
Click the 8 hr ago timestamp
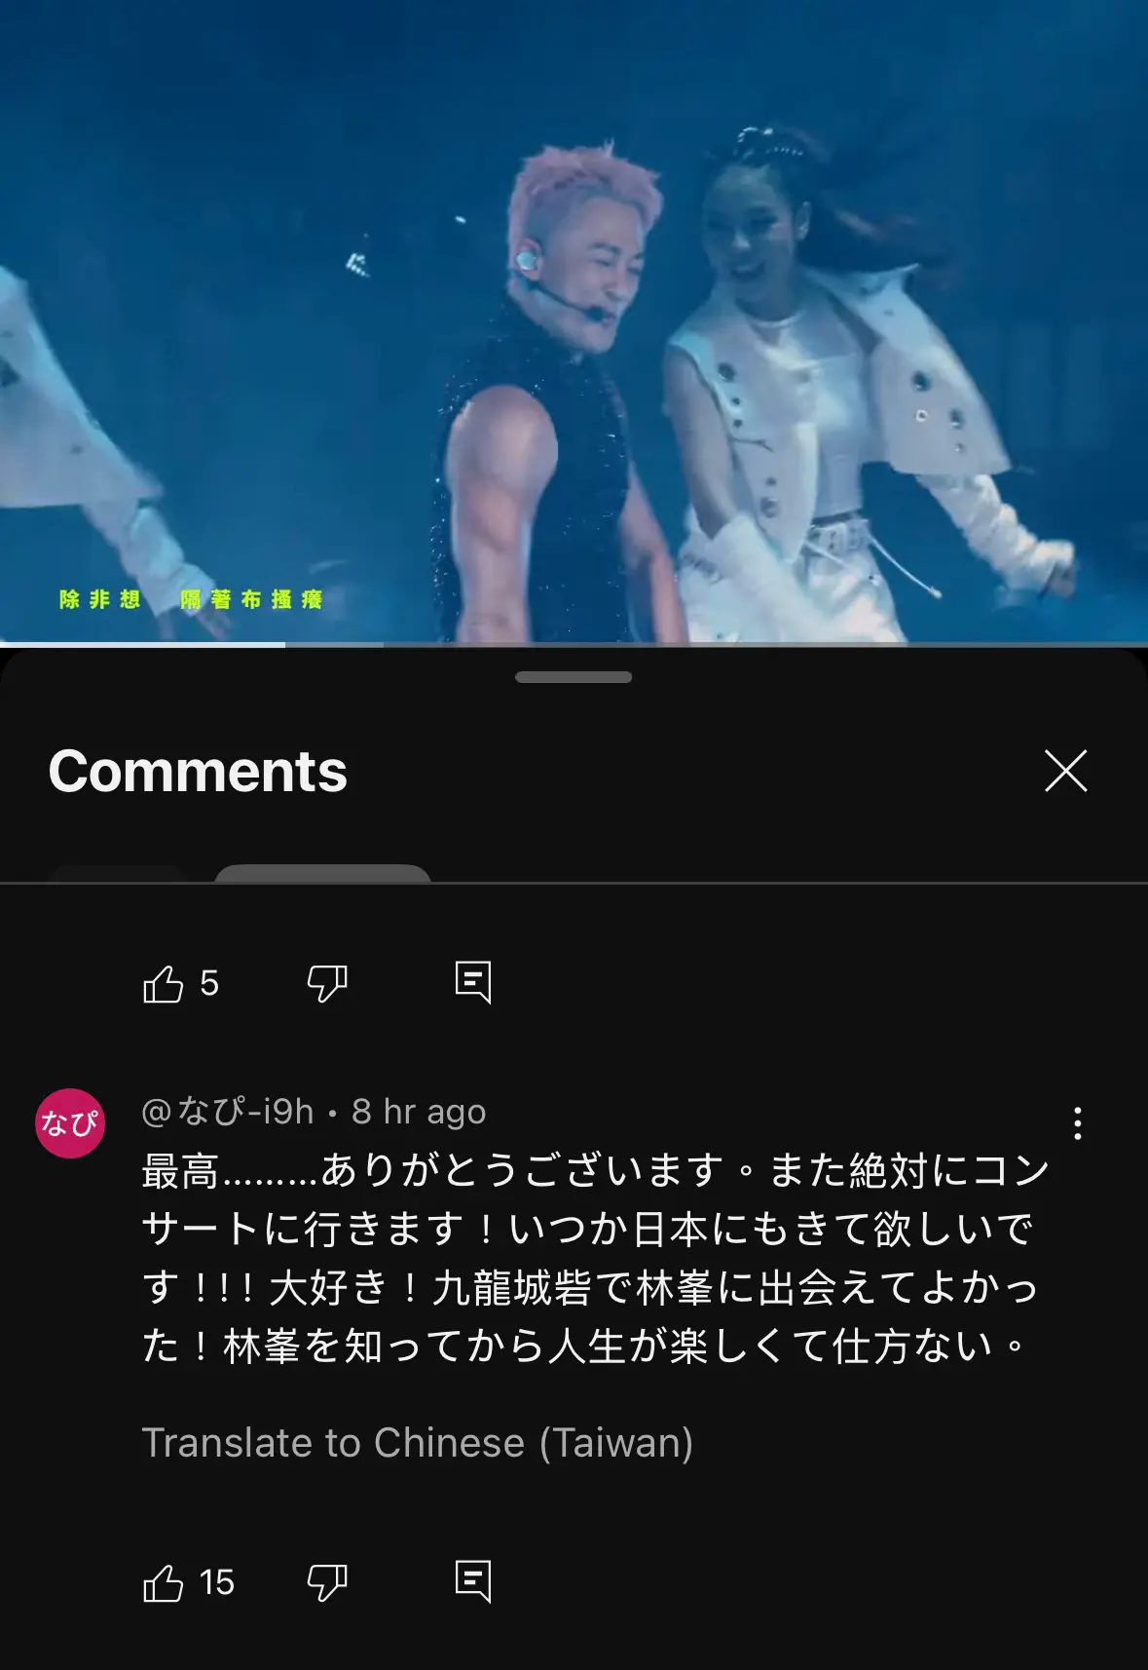419,1112
